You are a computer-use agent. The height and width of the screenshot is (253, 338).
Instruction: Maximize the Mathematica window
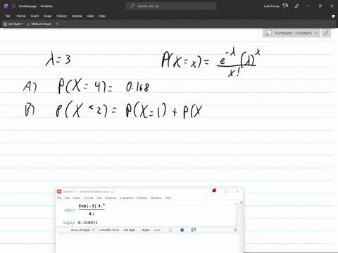(226, 191)
